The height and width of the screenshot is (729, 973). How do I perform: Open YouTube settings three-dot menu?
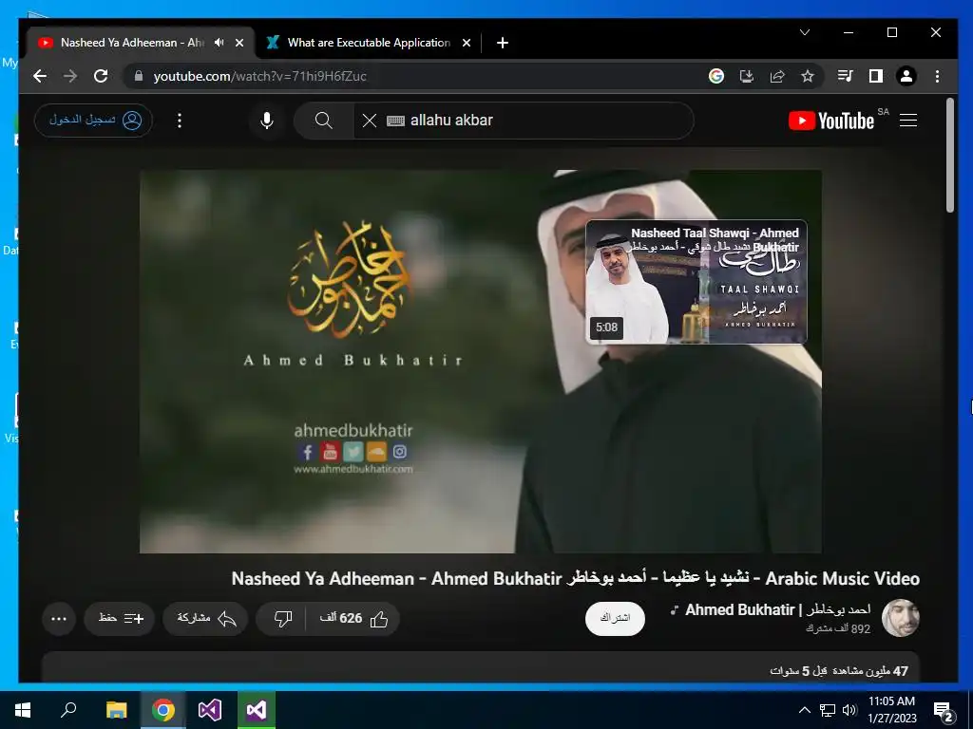[180, 121]
